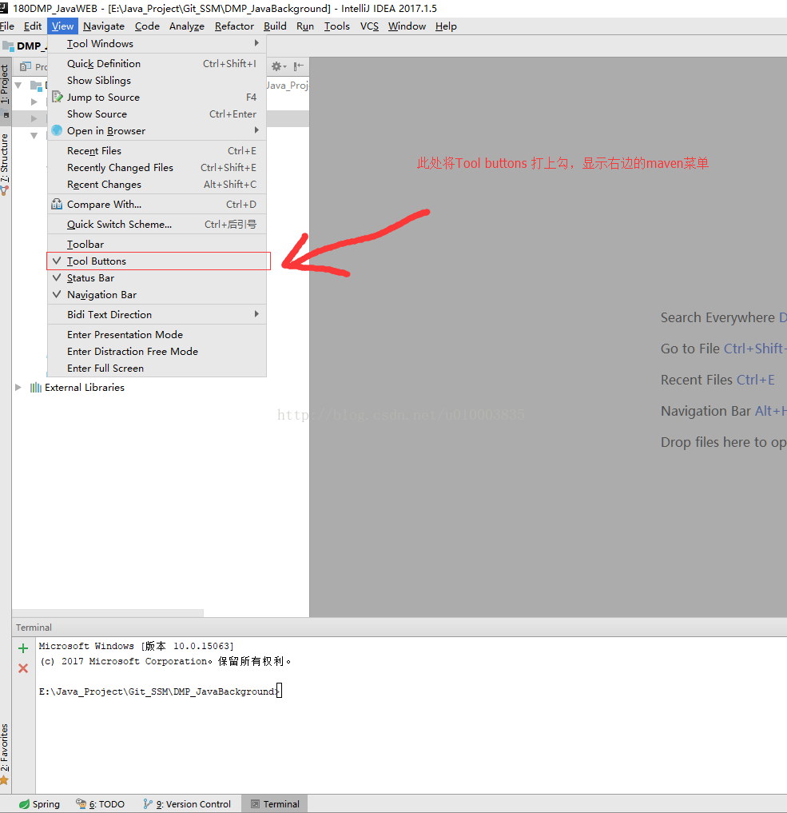Select Quick Switch Scheme menu entry
Viewport: 787px width, 813px height.
tap(157, 225)
